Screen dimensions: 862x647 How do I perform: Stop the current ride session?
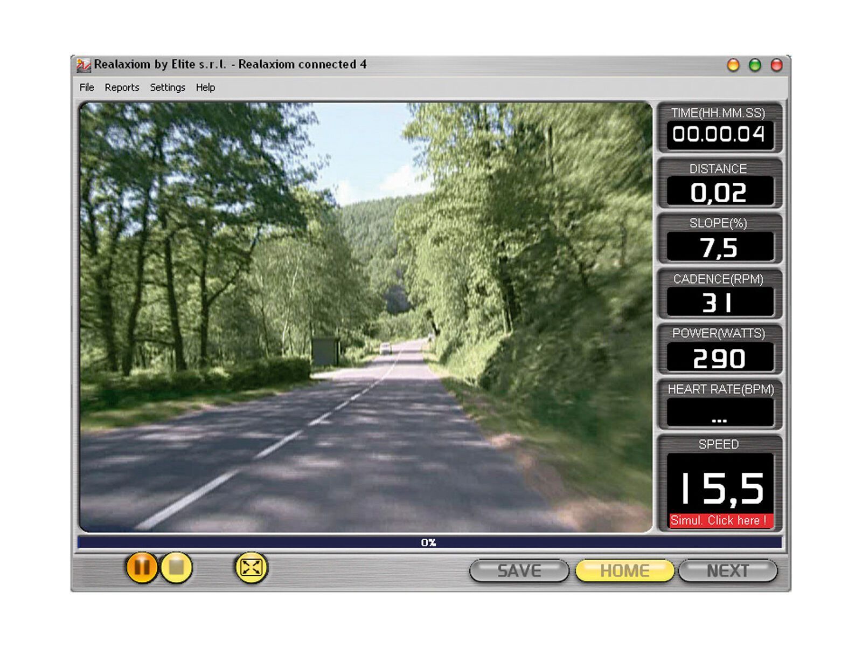[178, 569]
